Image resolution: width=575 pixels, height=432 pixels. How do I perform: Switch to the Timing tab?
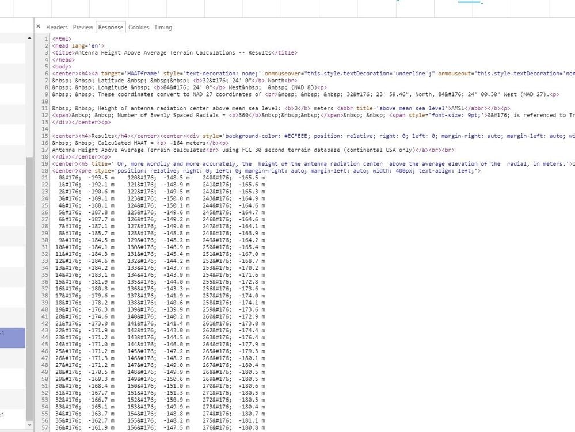[163, 27]
